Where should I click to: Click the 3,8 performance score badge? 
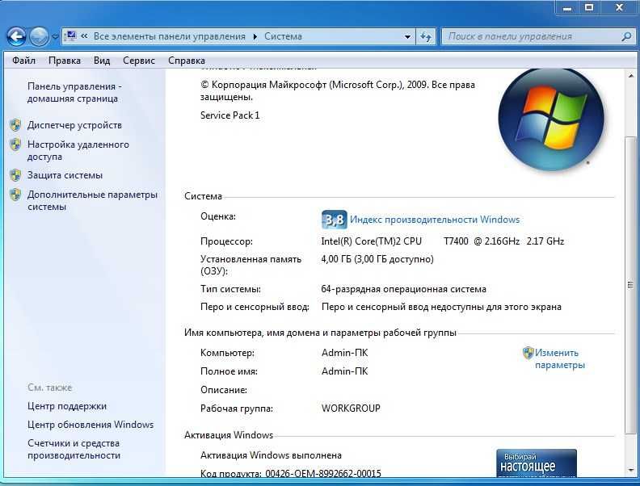335,220
